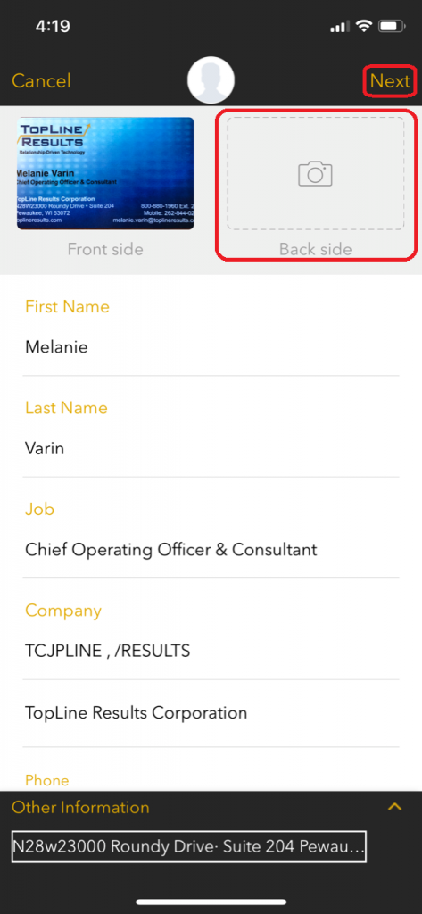Tap the home indicator bar
The width and height of the screenshot is (422, 914).
pos(211,902)
